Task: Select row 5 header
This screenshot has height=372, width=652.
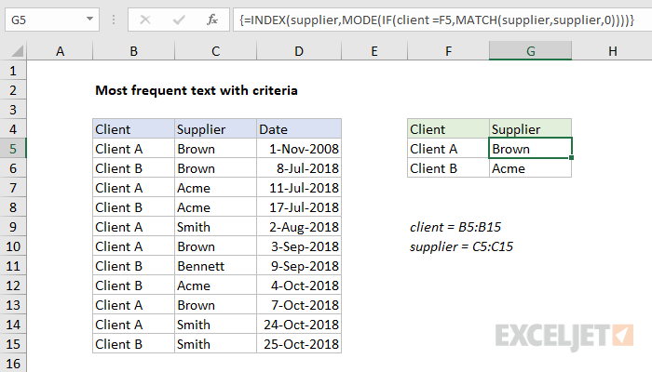Action: pos(13,149)
